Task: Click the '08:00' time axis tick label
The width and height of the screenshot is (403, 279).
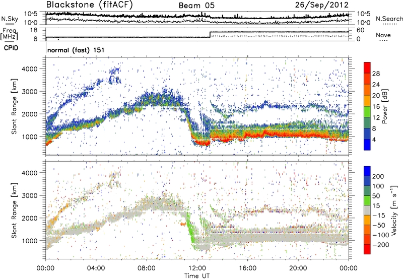Action: pyautogui.click(x=147, y=268)
